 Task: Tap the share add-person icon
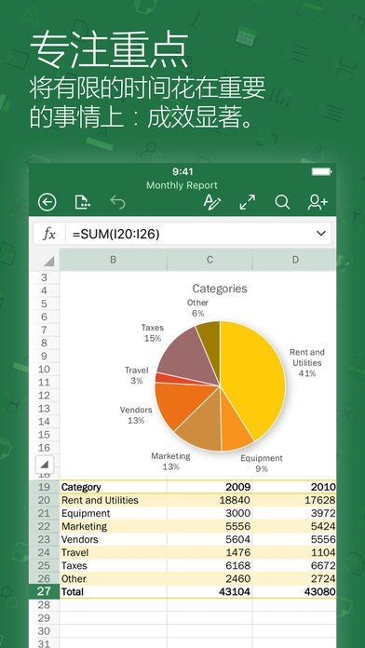coord(318,202)
